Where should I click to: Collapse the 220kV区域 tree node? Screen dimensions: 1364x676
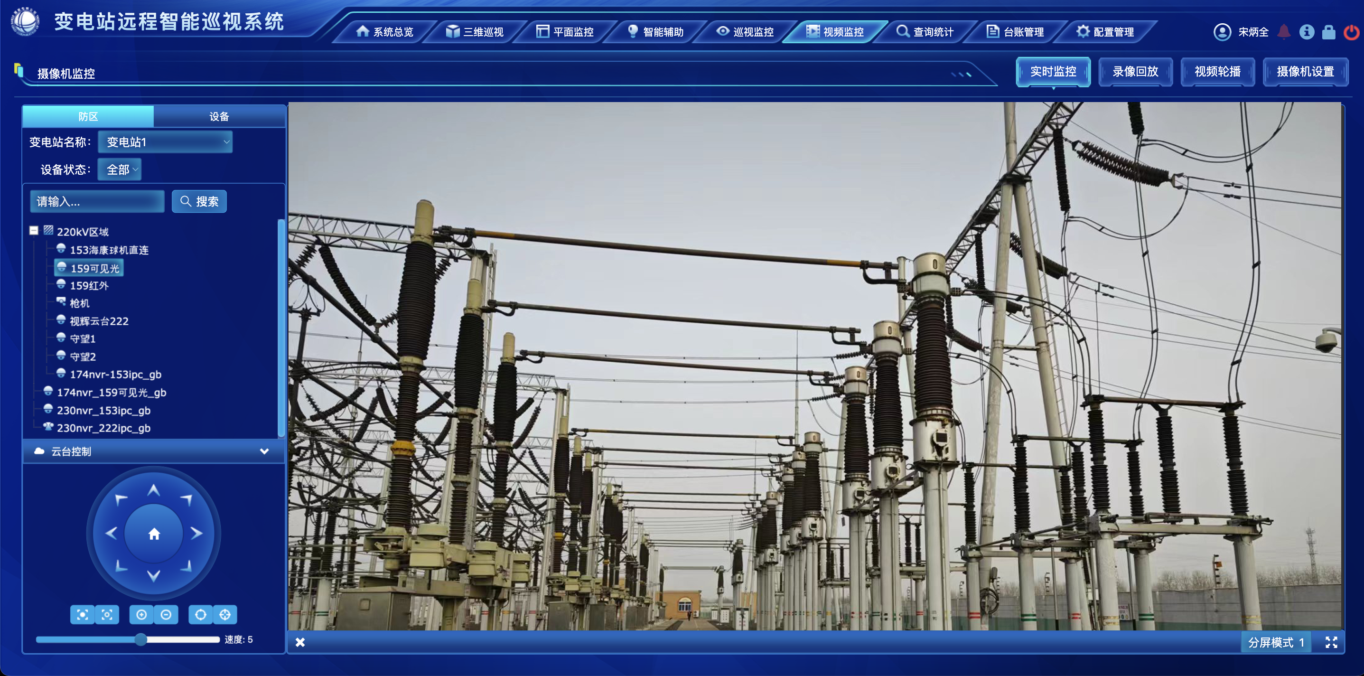34,230
